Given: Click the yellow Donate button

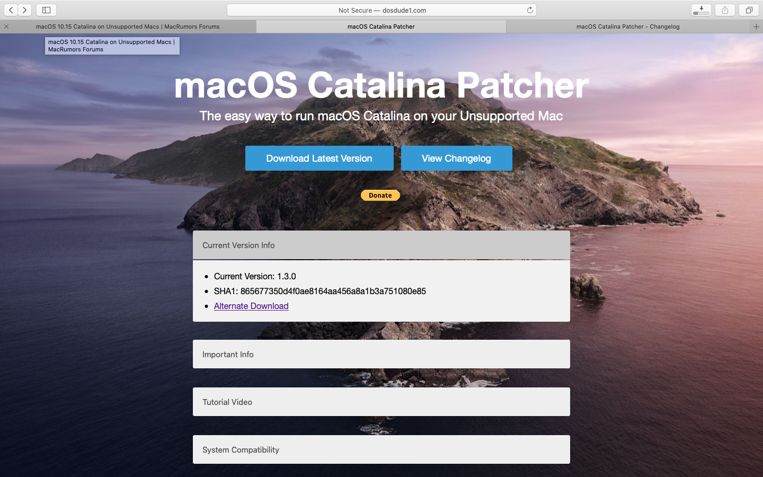Looking at the screenshot, I should (x=380, y=196).
